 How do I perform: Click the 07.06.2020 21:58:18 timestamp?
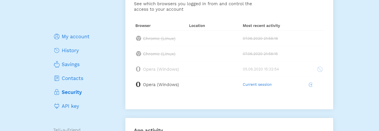click(x=260, y=38)
